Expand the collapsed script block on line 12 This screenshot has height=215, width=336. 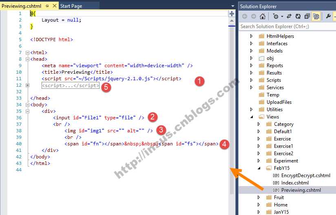click(x=27, y=86)
